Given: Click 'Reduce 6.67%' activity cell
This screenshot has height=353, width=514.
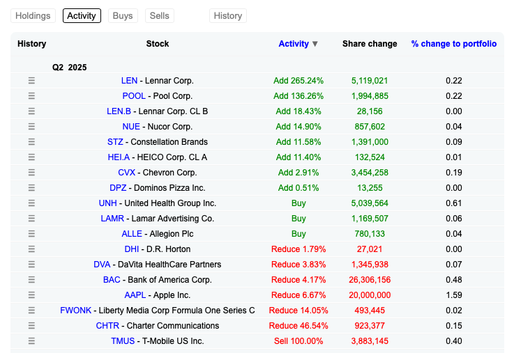Looking at the screenshot, I should click(298, 295).
